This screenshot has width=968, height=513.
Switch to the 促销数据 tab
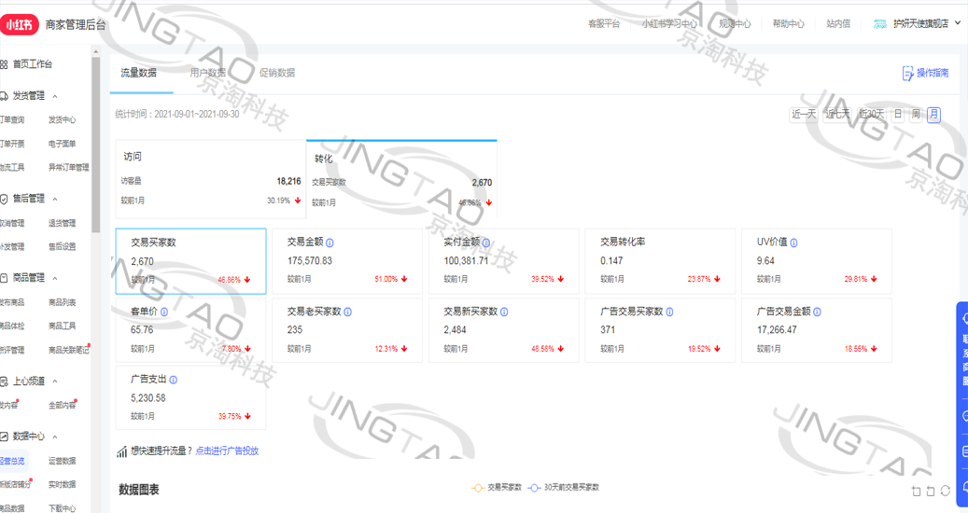click(276, 73)
